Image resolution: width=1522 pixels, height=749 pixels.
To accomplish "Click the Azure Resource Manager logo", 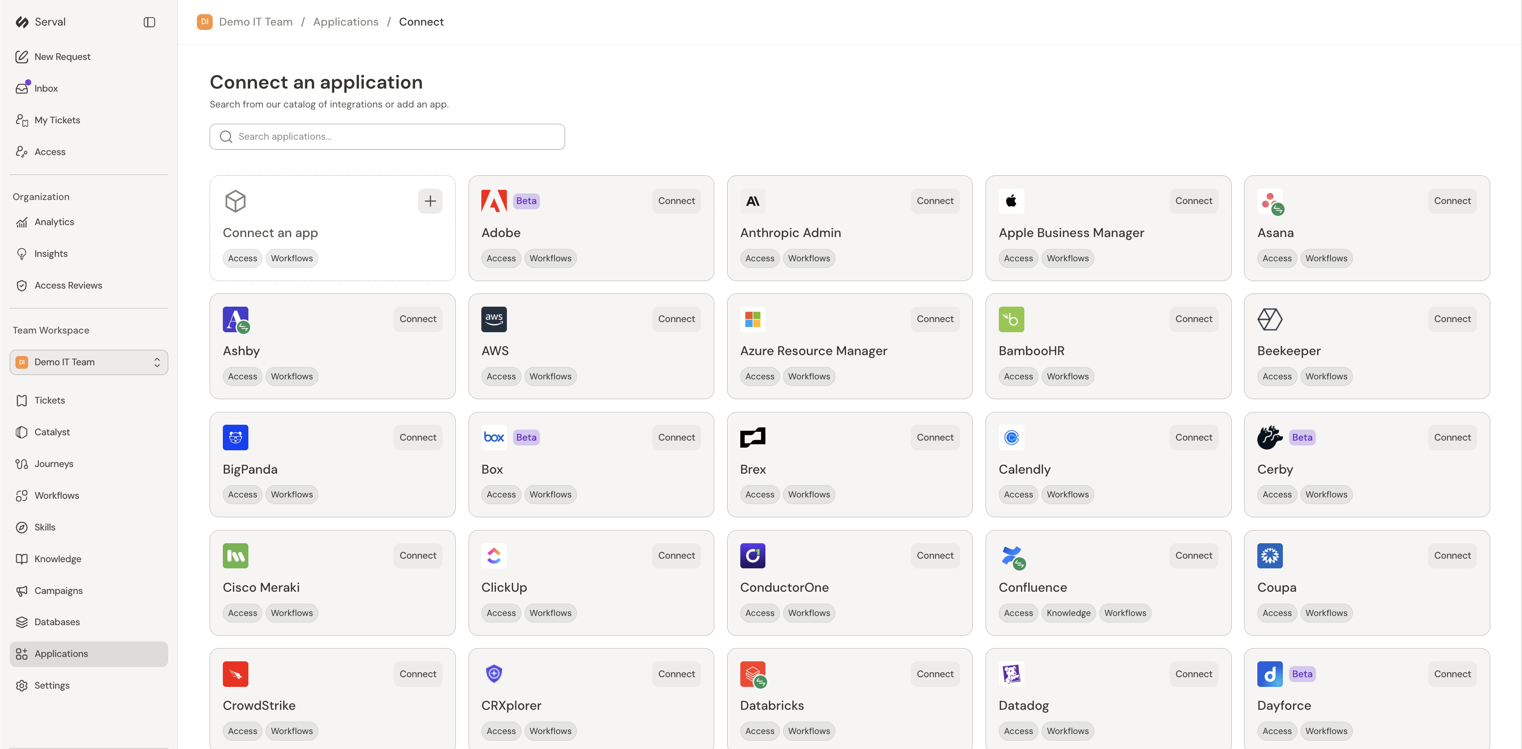I will point(753,319).
